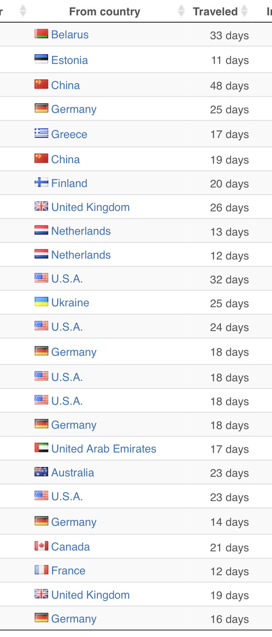272x637 pixels.
Task: Open the United Arab Emirates link
Action: coord(103,449)
